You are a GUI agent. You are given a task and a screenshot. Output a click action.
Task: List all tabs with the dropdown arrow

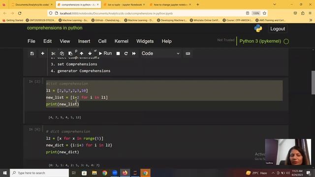tap(275, 4)
